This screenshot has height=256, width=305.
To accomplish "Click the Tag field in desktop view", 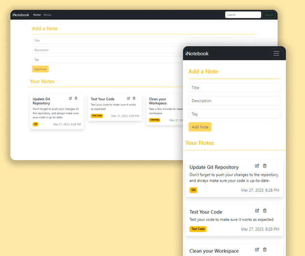I will point(108,60).
